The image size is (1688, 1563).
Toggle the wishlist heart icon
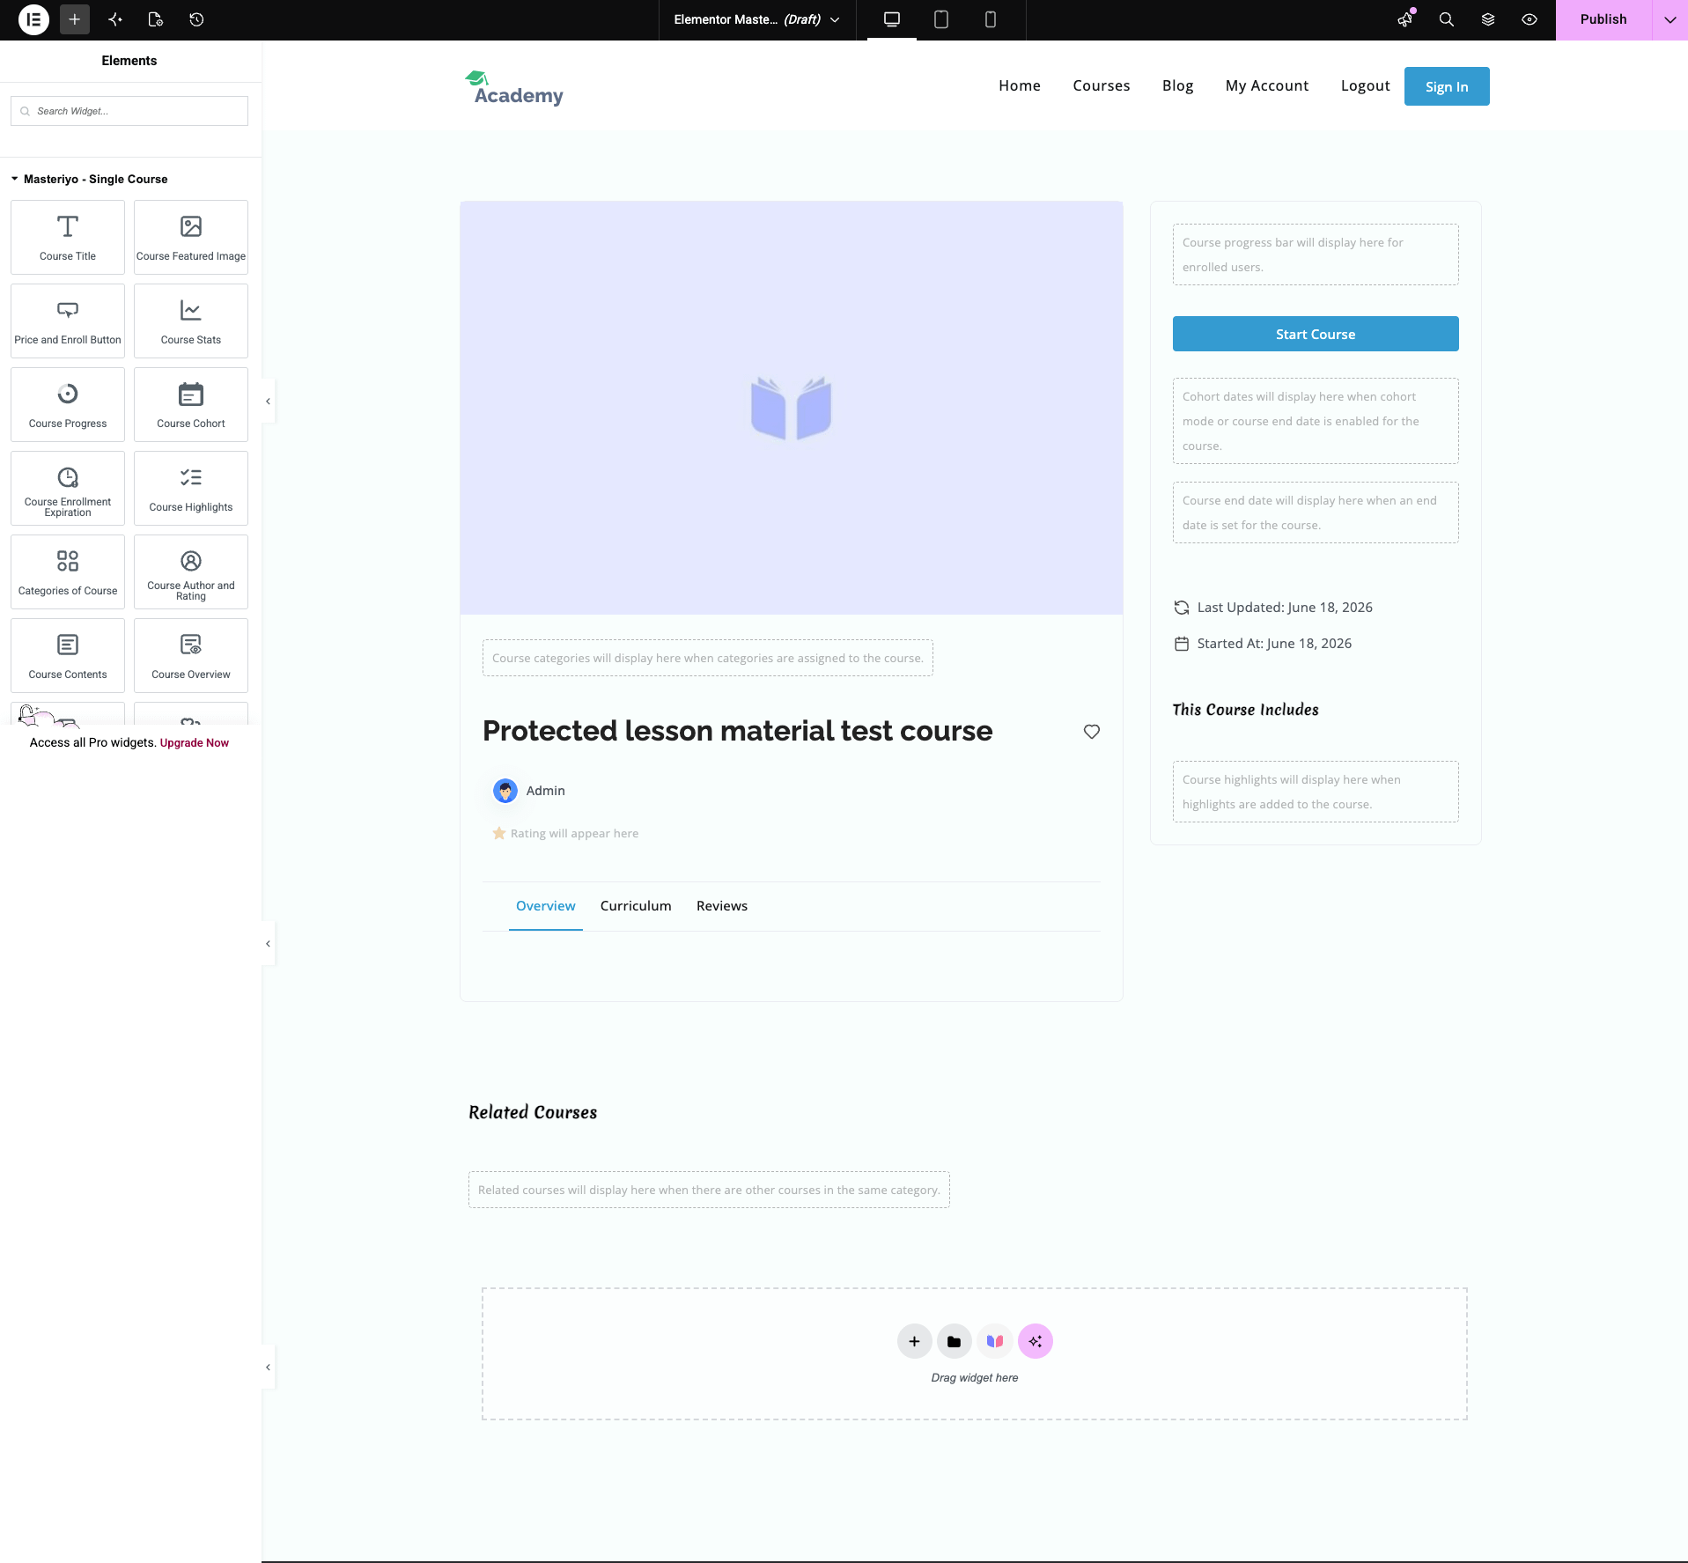tap(1092, 732)
